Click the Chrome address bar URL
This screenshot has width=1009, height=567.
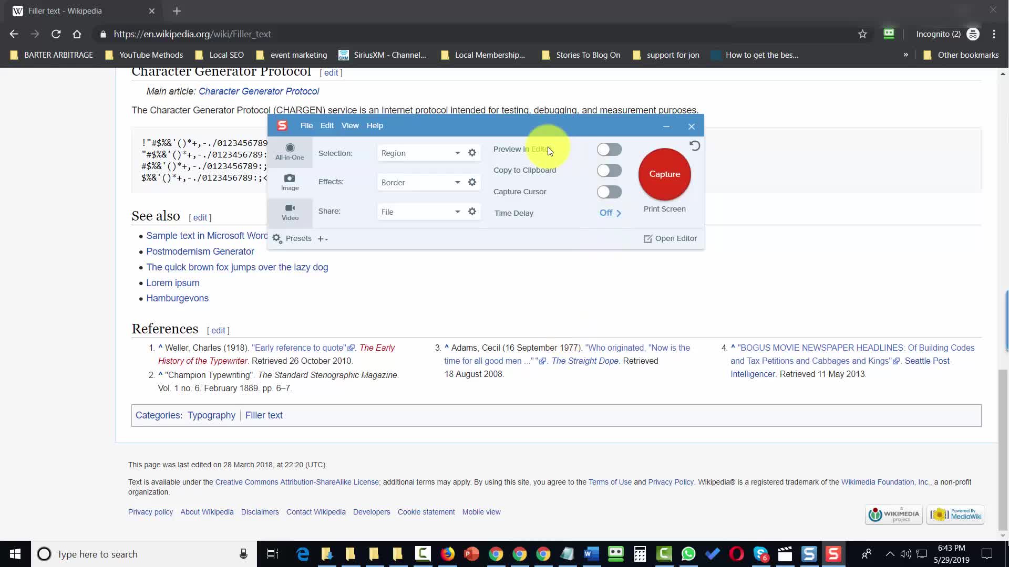click(x=192, y=34)
